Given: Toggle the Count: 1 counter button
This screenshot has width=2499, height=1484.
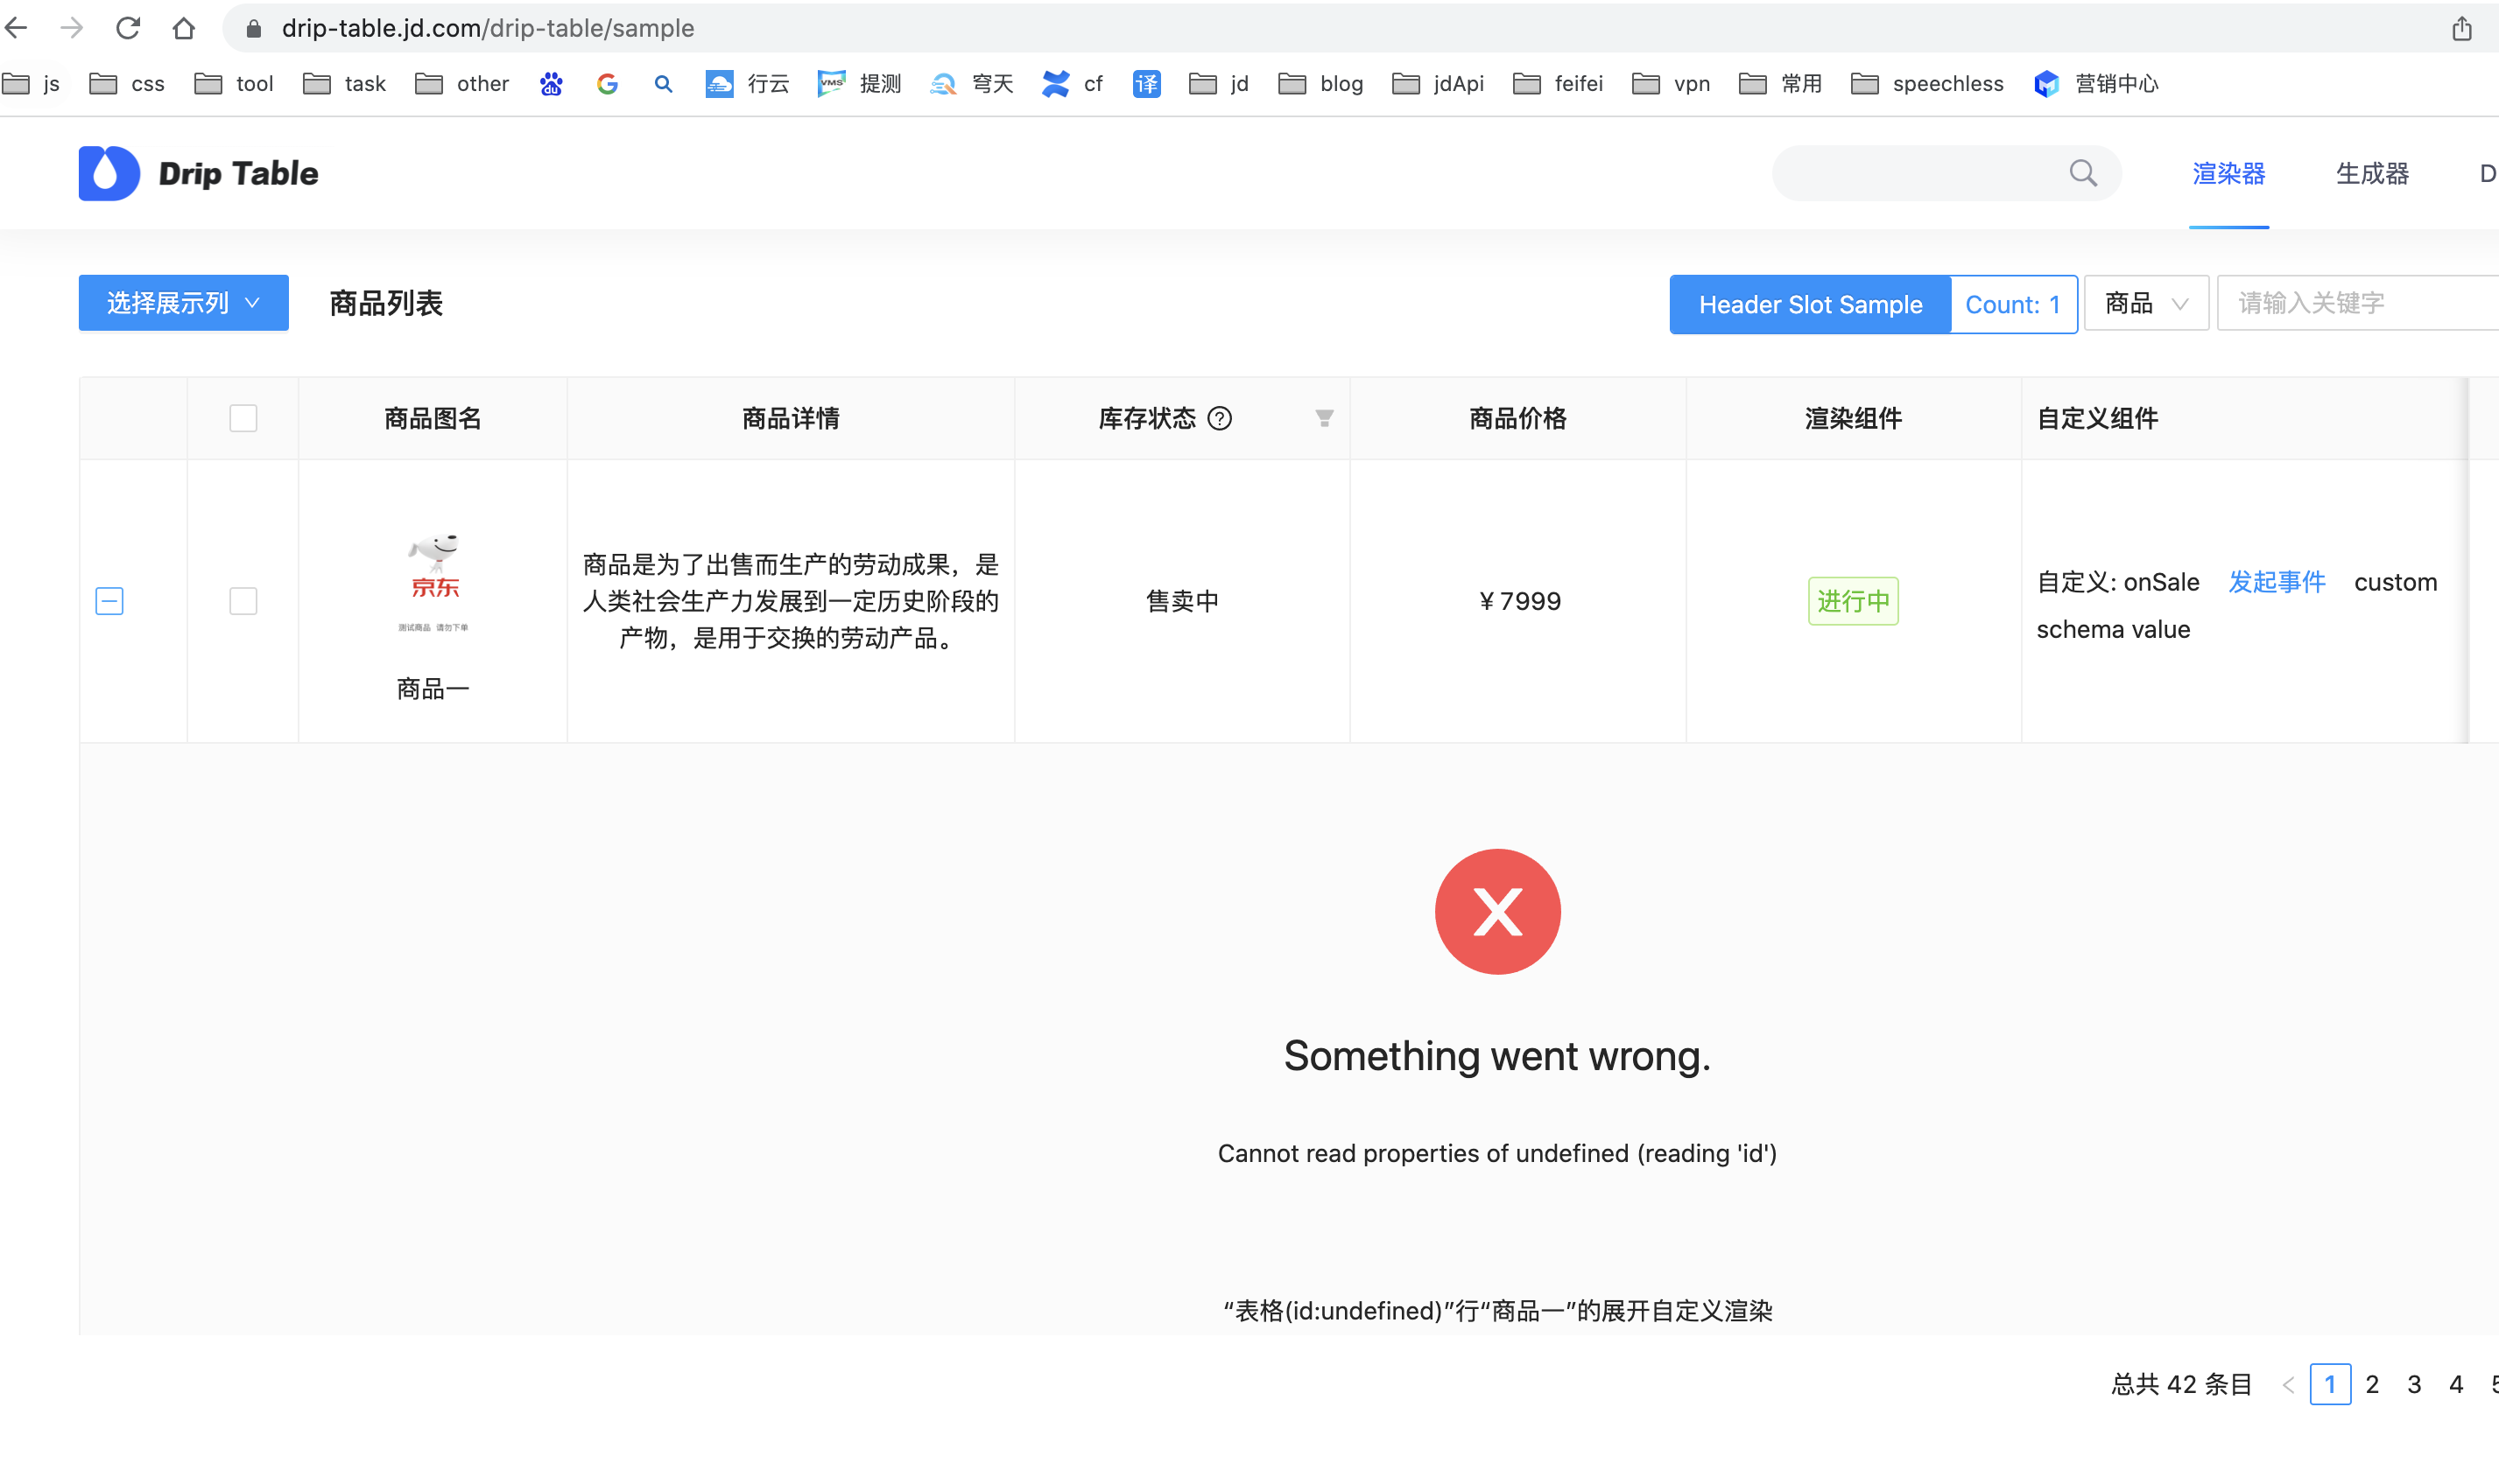Looking at the screenshot, I should click(2013, 304).
